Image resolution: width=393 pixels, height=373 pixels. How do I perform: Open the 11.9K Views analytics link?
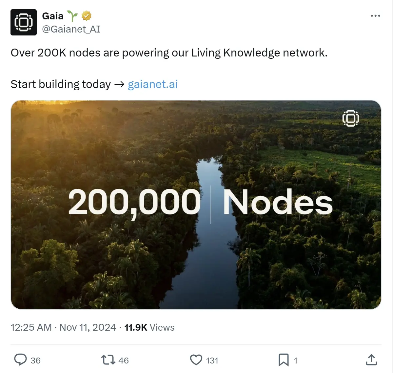point(149,327)
